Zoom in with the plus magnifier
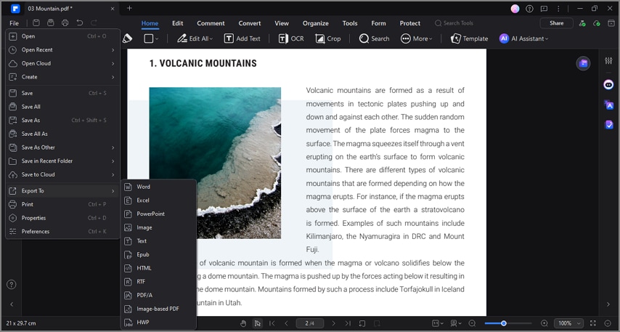This screenshot has width=620, height=332. (x=544, y=323)
